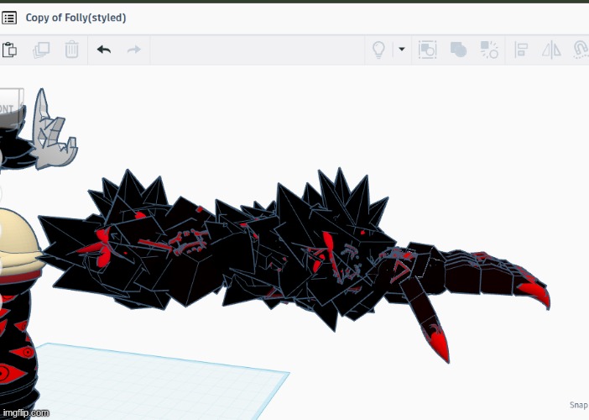Image resolution: width=589 pixels, height=420 pixels.
Task: Toggle the Show all lightbulb icon
Action: 378,50
